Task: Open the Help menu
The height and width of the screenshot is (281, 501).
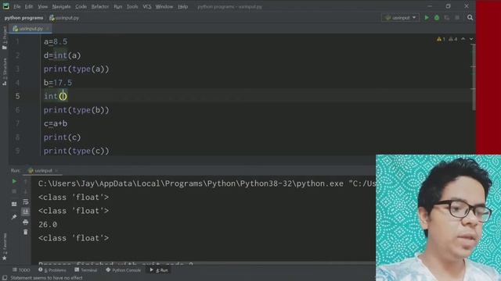Action: point(182,6)
